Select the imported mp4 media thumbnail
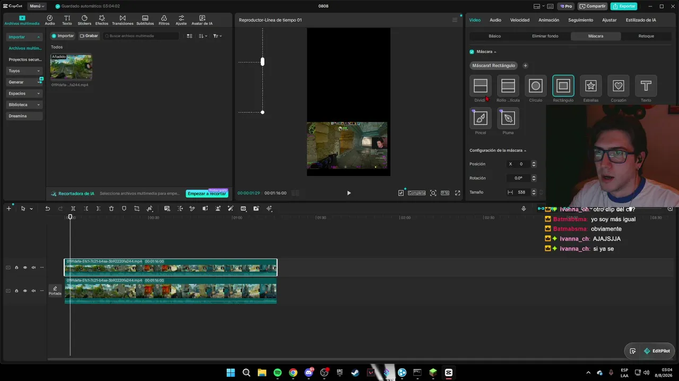Screen dimensions: 679x381 point(71,67)
